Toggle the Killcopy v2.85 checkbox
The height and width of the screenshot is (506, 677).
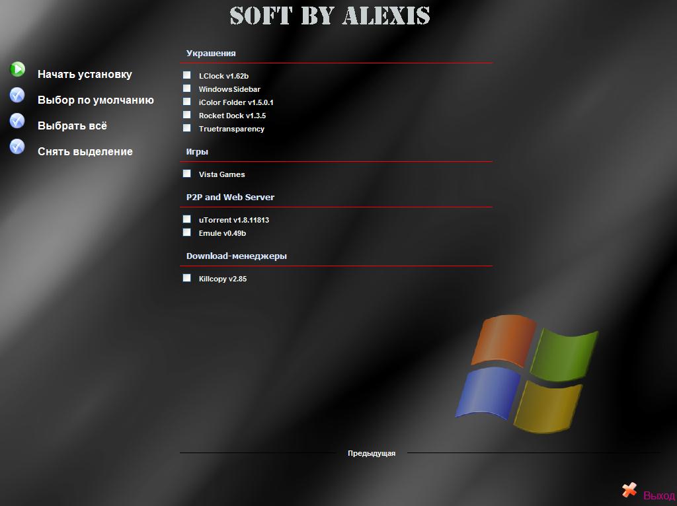(186, 278)
